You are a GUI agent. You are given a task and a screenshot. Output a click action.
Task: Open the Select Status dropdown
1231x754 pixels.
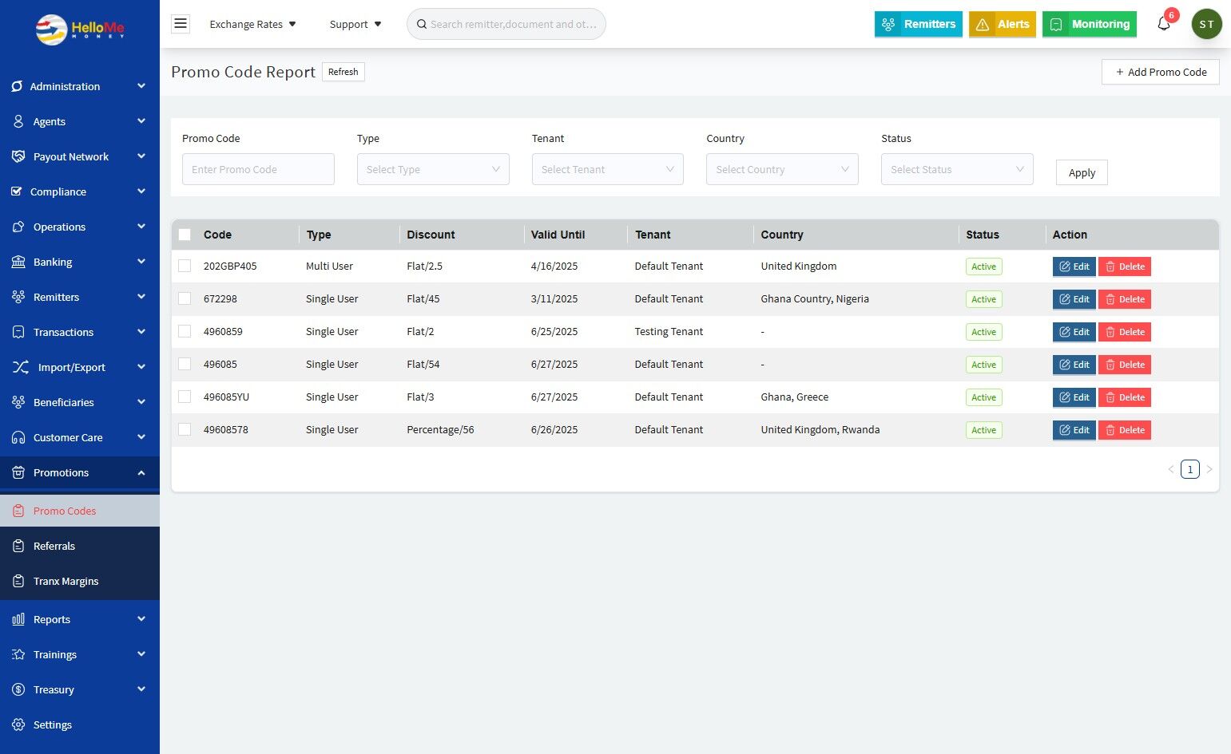tap(957, 169)
